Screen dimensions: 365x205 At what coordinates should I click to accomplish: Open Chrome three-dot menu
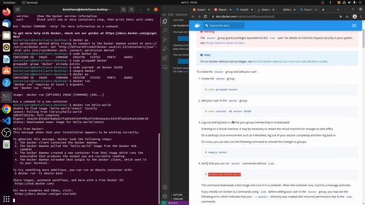click(361, 17)
